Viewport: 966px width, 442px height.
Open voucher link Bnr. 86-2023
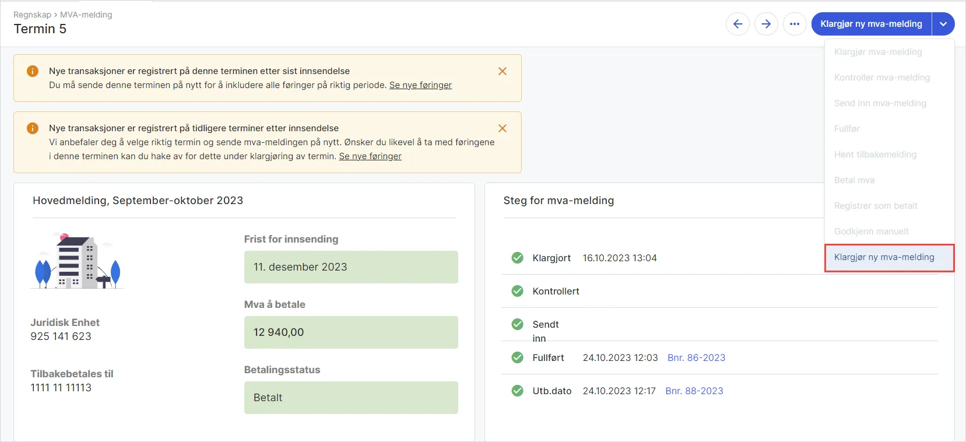click(696, 357)
